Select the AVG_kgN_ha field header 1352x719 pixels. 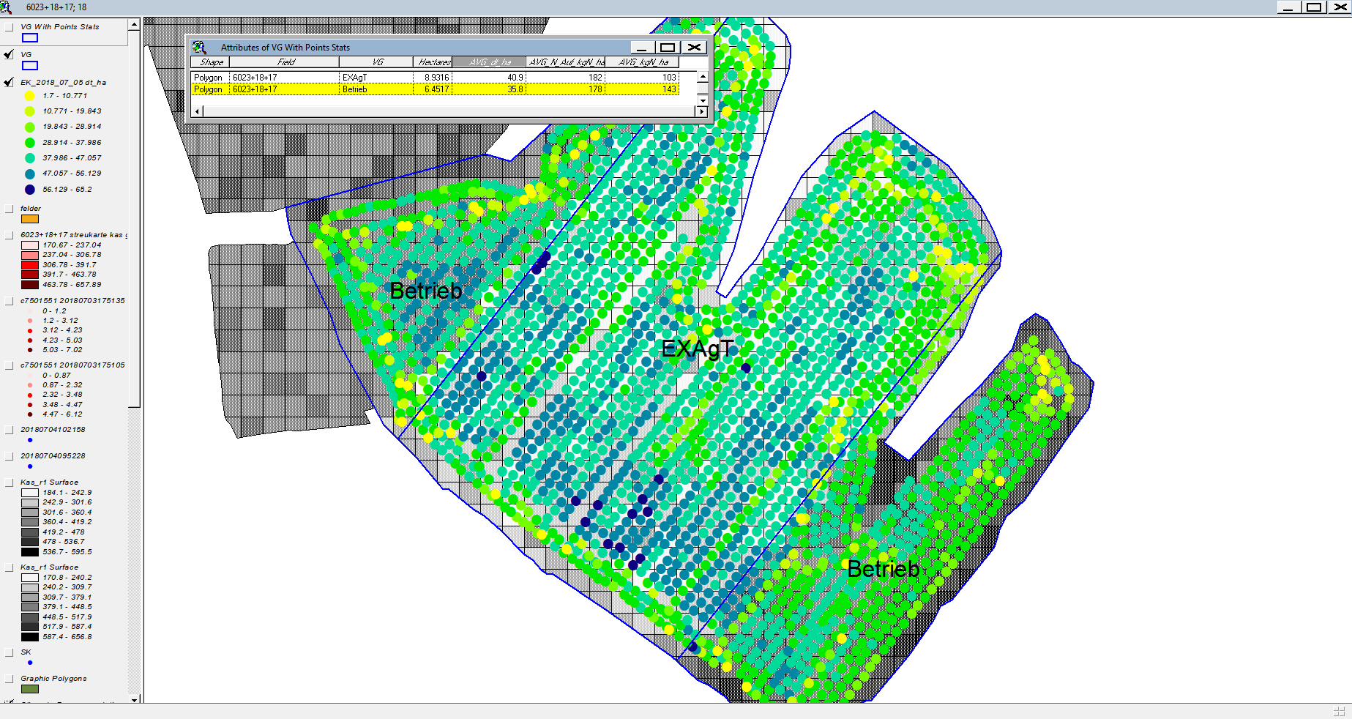click(643, 62)
